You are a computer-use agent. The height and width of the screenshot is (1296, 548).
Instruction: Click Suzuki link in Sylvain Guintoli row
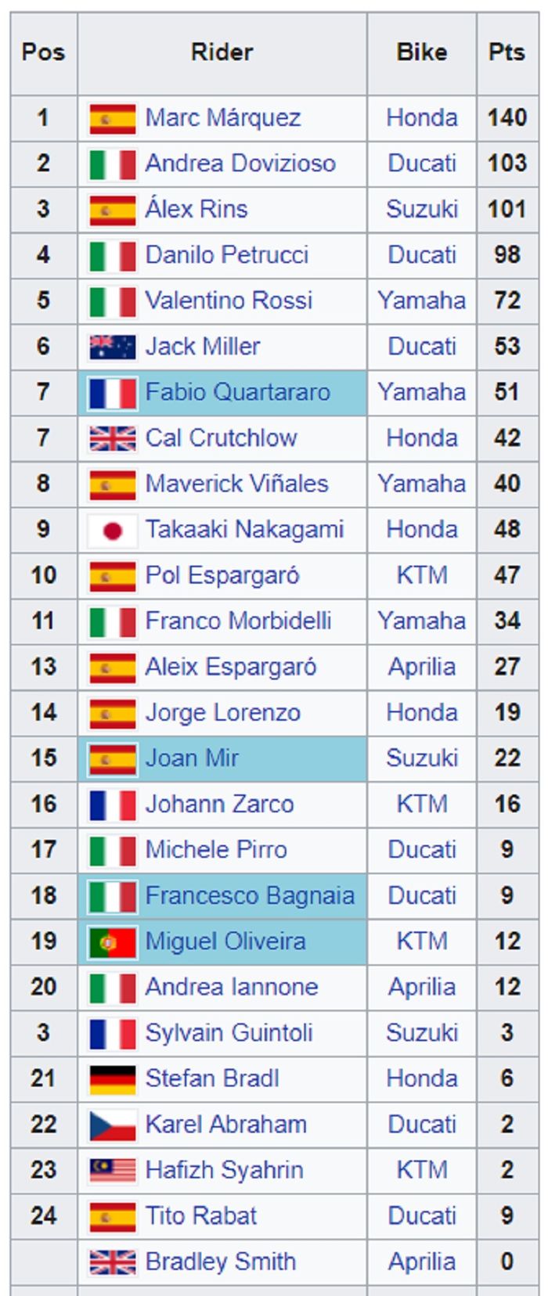(x=422, y=1033)
